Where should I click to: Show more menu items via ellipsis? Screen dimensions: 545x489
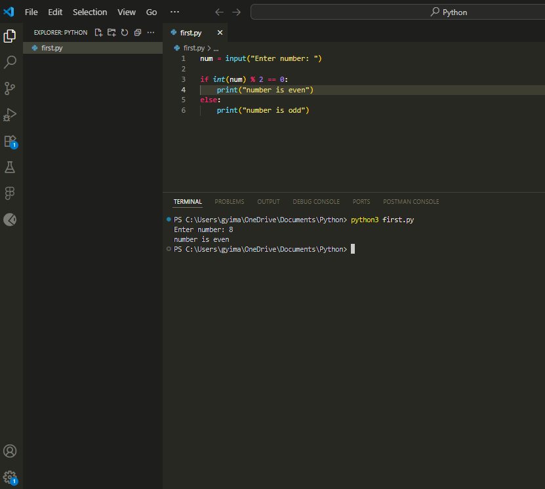pyautogui.click(x=174, y=12)
